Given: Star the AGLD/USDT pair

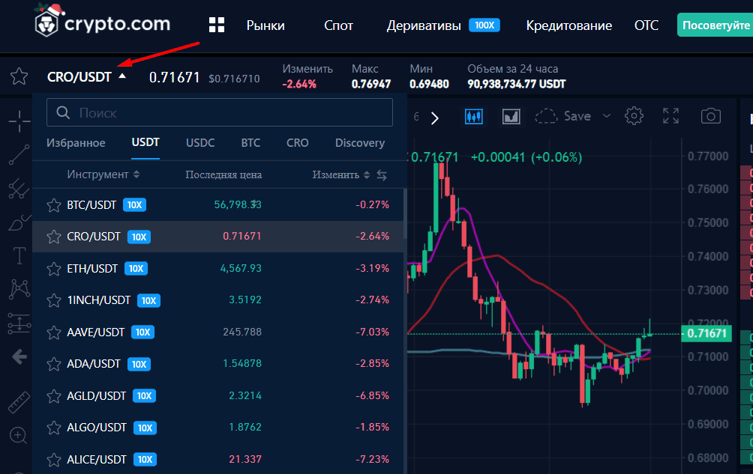Looking at the screenshot, I should coord(54,396).
